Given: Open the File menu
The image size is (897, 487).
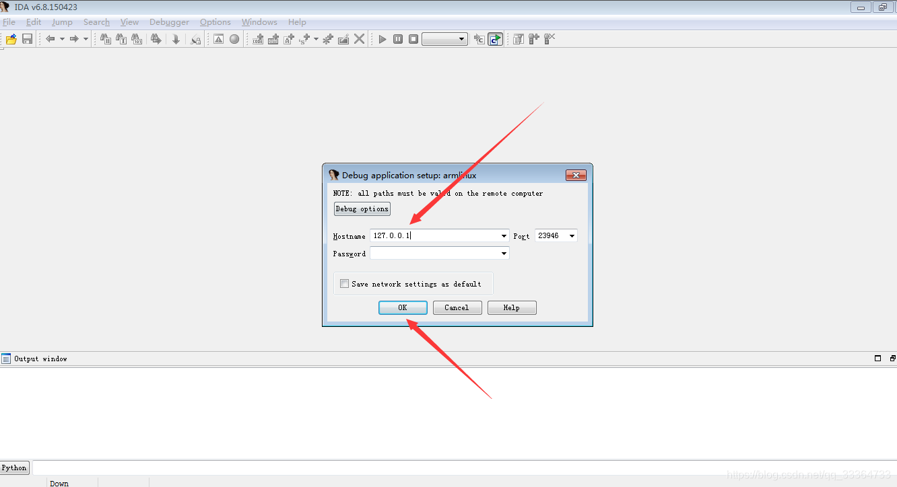Looking at the screenshot, I should tap(9, 22).
